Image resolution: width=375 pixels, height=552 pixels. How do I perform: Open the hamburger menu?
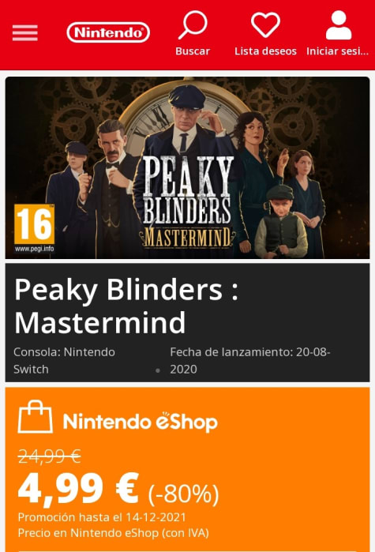coord(25,33)
